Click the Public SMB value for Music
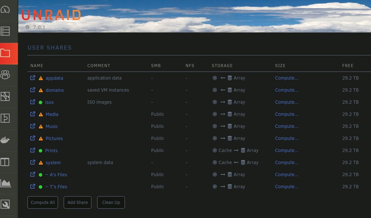 (158, 126)
